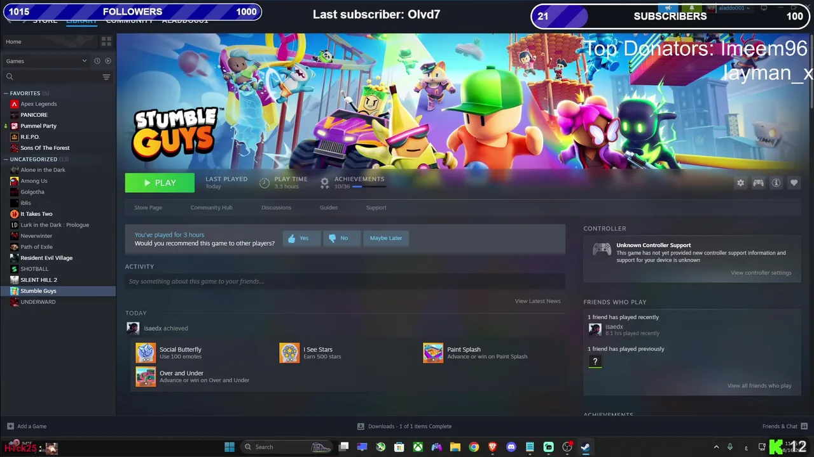Viewport: 814px width, 457px height.
Task: Collapse the UNCATEGORIZED category
Action: 6,159
